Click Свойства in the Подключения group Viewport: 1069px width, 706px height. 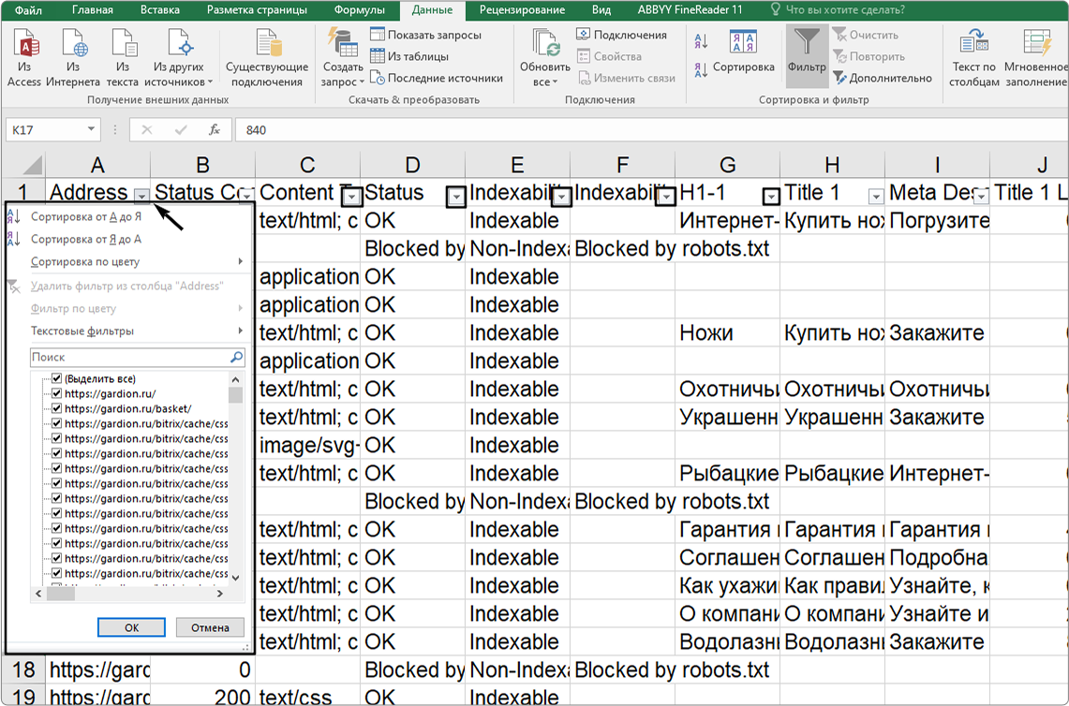pyautogui.click(x=610, y=56)
